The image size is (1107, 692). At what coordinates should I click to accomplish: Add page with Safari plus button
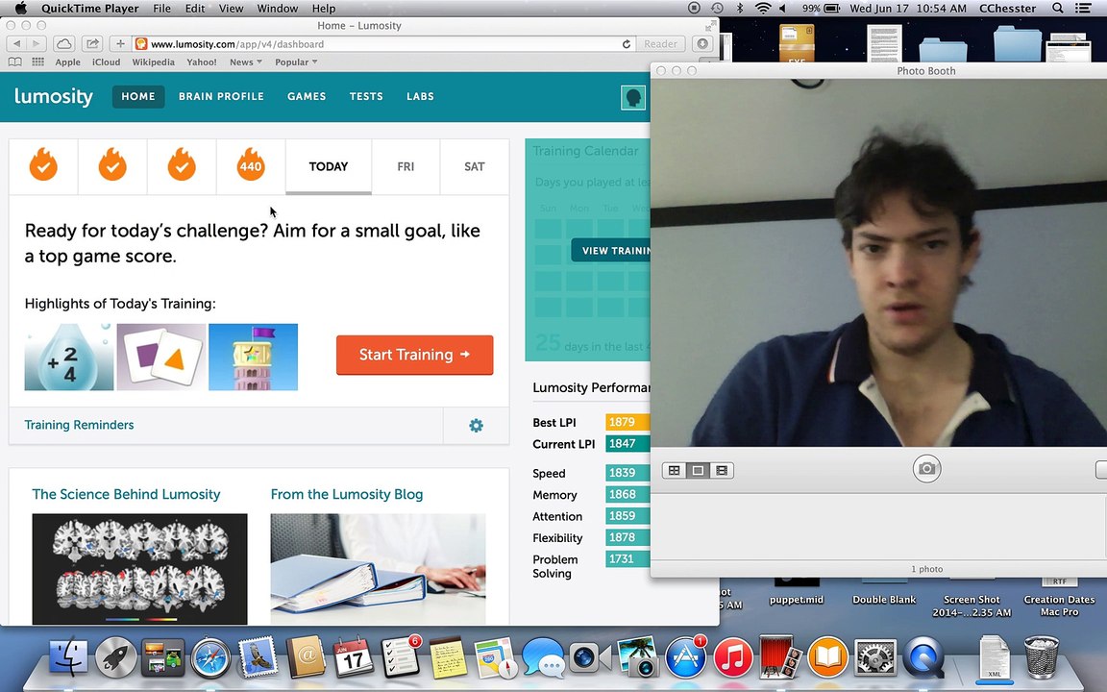pyautogui.click(x=120, y=44)
